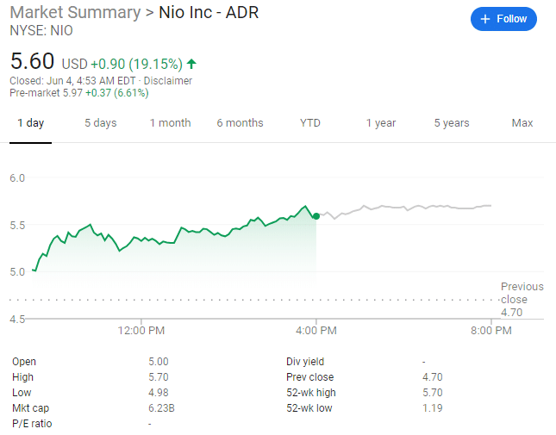Click the green up arrow beside percent change

(191, 64)
